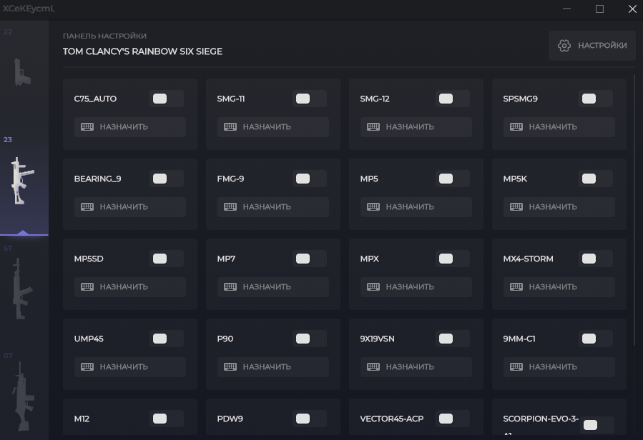
Task: Toggle the M12 switch
Action: click(x=167, y=419)
